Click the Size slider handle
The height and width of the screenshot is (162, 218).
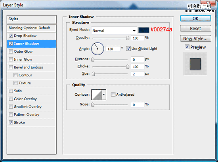point(94,74)
